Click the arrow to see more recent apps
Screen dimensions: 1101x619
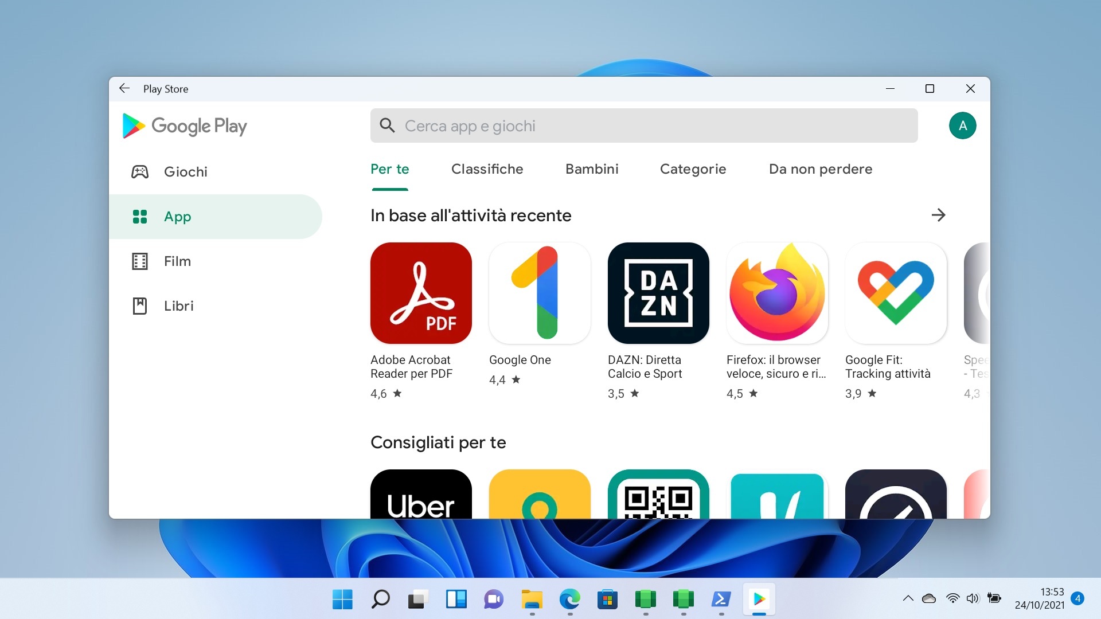[x=938, y=215]
